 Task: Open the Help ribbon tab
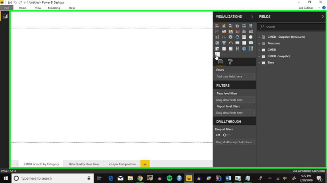pyautogui.click(x=72, y=8)
